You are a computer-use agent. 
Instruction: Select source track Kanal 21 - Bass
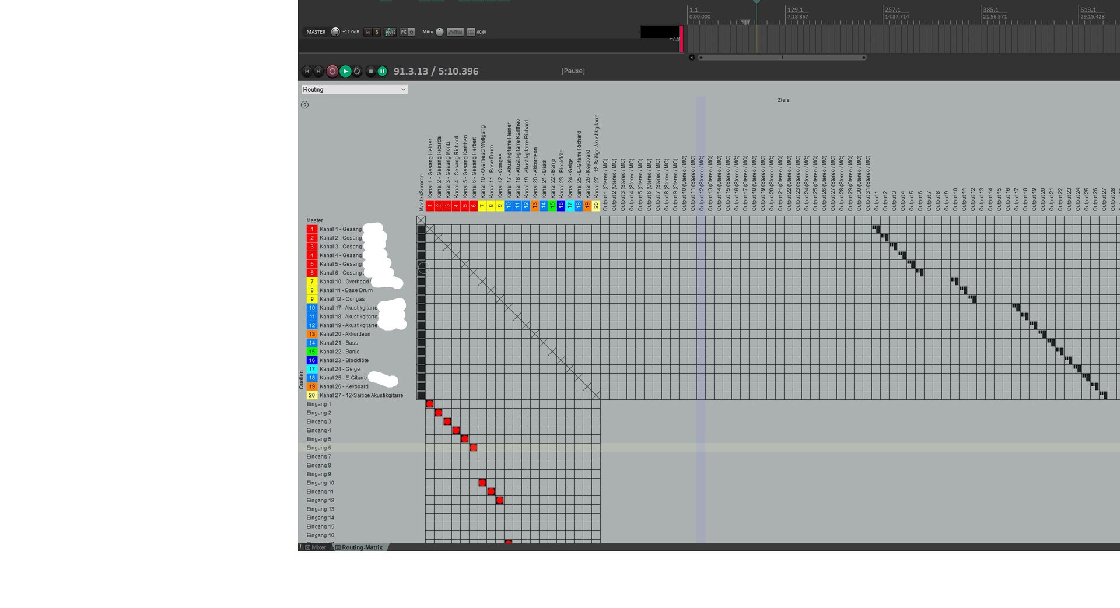(339, 343)
